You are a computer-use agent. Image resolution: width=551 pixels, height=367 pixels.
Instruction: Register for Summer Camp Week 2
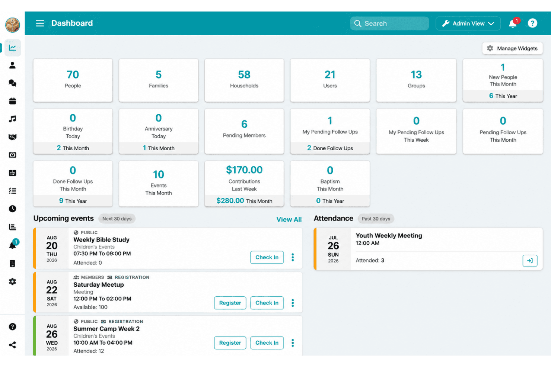230,343
